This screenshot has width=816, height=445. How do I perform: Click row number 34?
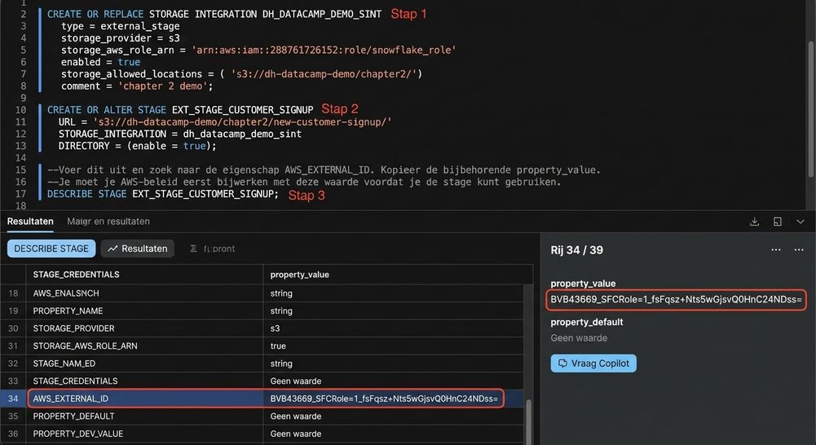tap(13, 399)
